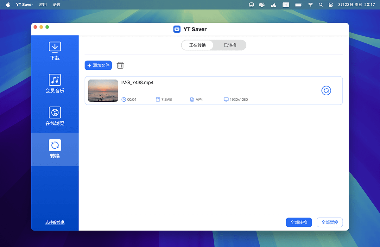Click the leftmost menu bar status icon
The image size is (380, 247).
(251, 5)
